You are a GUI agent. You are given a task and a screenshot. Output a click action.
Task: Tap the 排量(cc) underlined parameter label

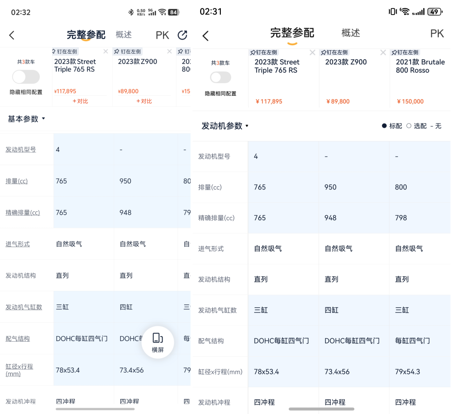point(16,180)
